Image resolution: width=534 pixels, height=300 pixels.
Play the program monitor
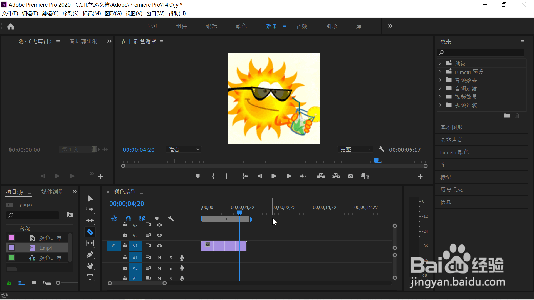pos(274,176)
